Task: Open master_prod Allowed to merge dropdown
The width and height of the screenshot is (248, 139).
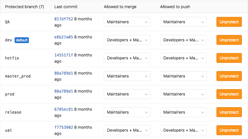Action: (127, 76)
